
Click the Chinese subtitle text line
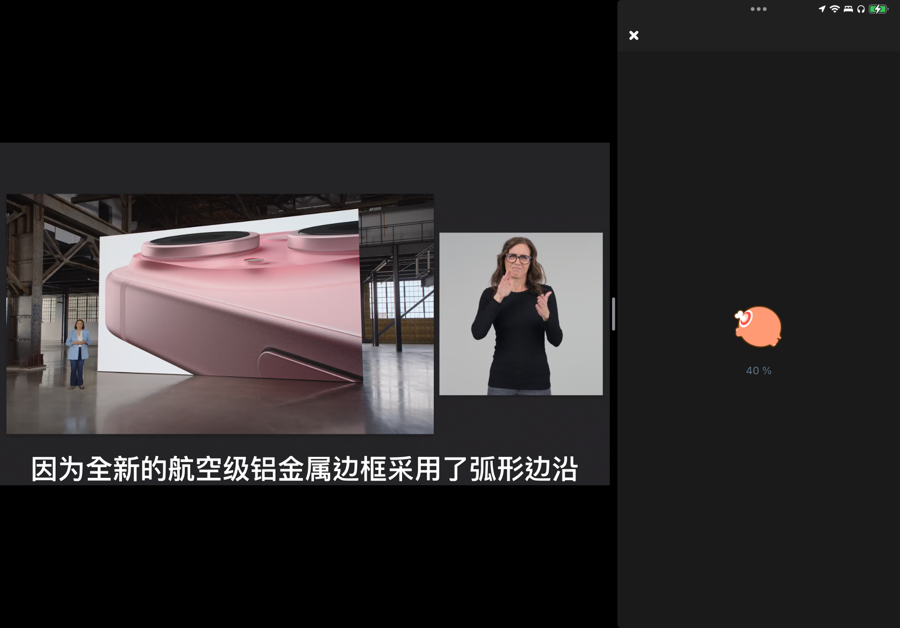pos(304,469)
